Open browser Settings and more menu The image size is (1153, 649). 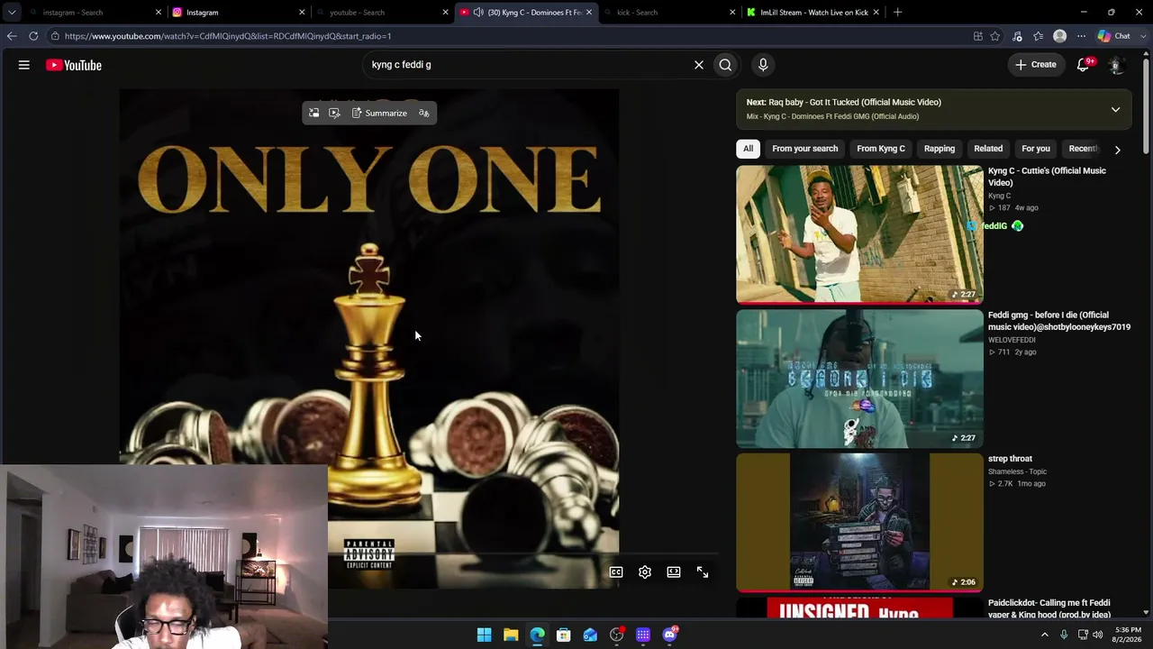(1081, 36)
